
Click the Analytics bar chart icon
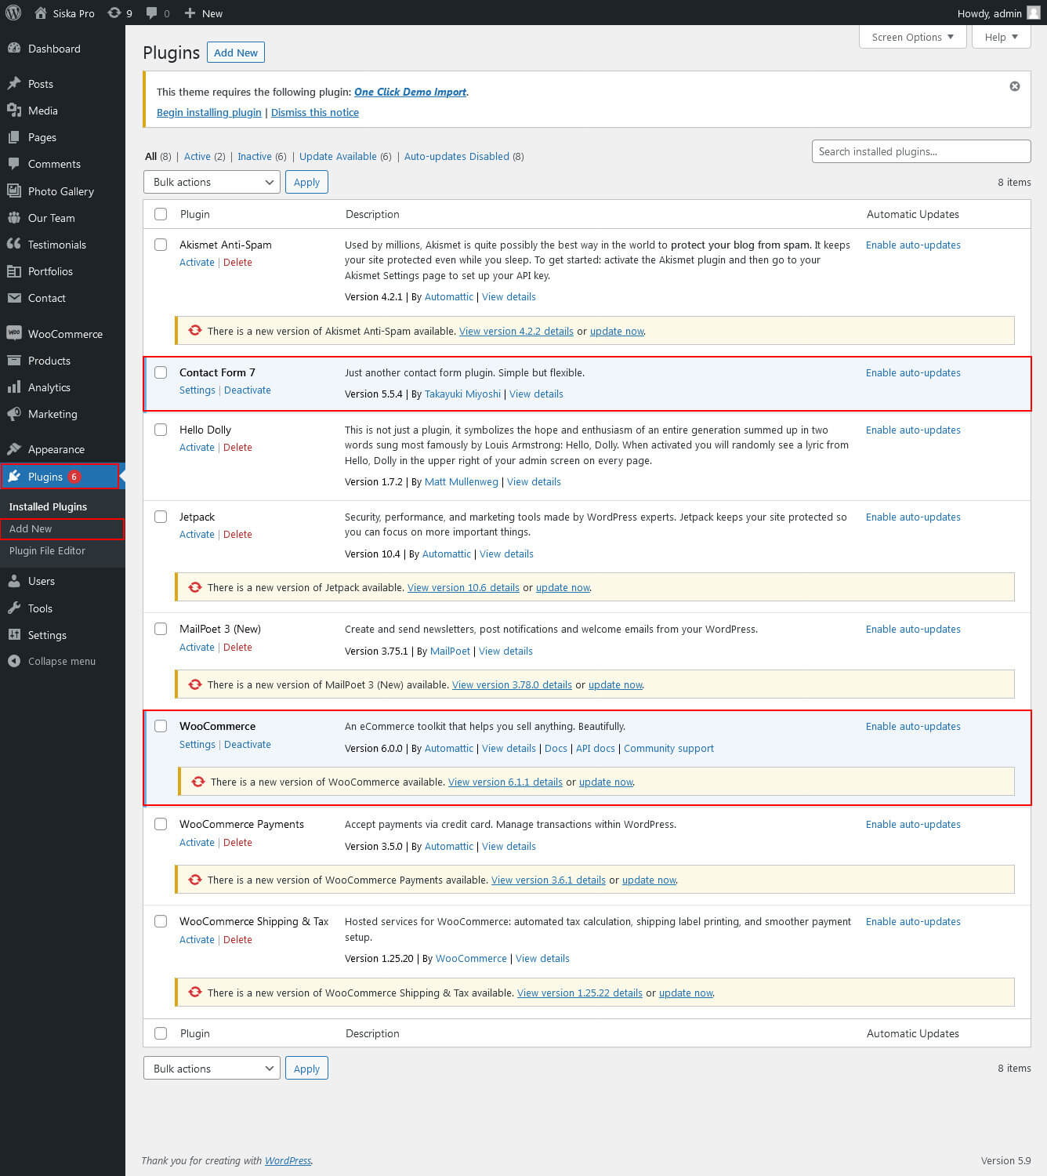coord(14,387)
